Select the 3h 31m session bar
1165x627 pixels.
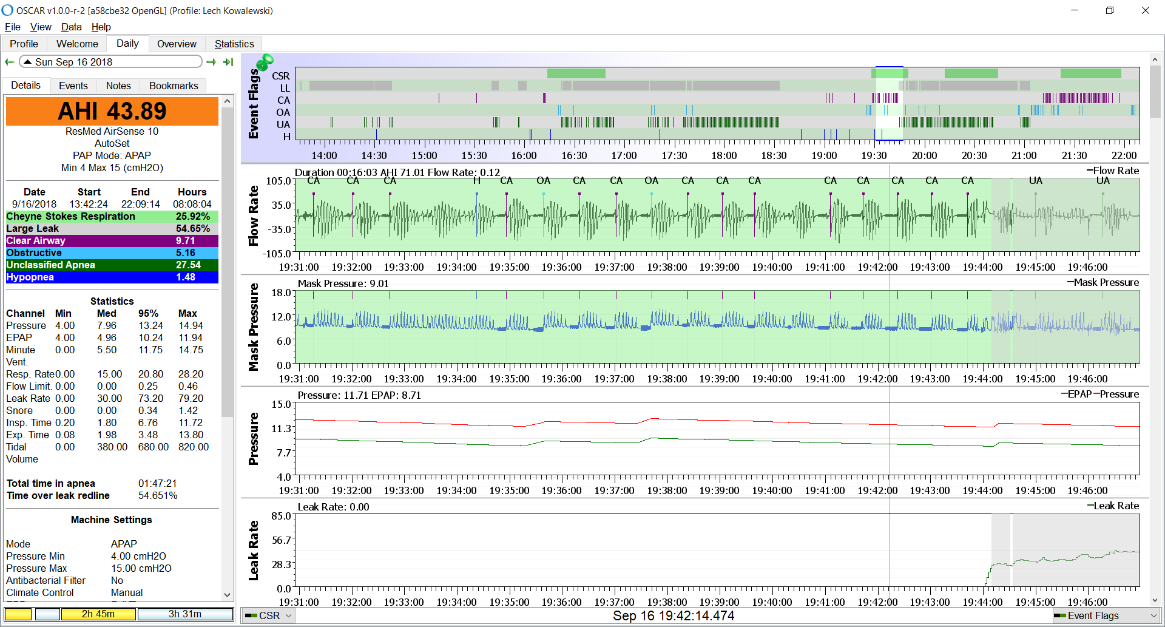185,614
